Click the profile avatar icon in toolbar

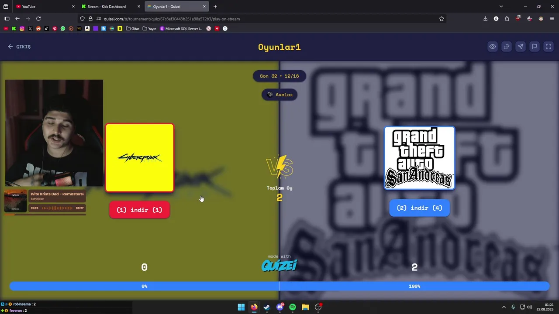coord(541,19)
